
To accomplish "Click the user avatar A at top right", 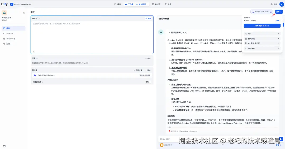I will (281, 4).
